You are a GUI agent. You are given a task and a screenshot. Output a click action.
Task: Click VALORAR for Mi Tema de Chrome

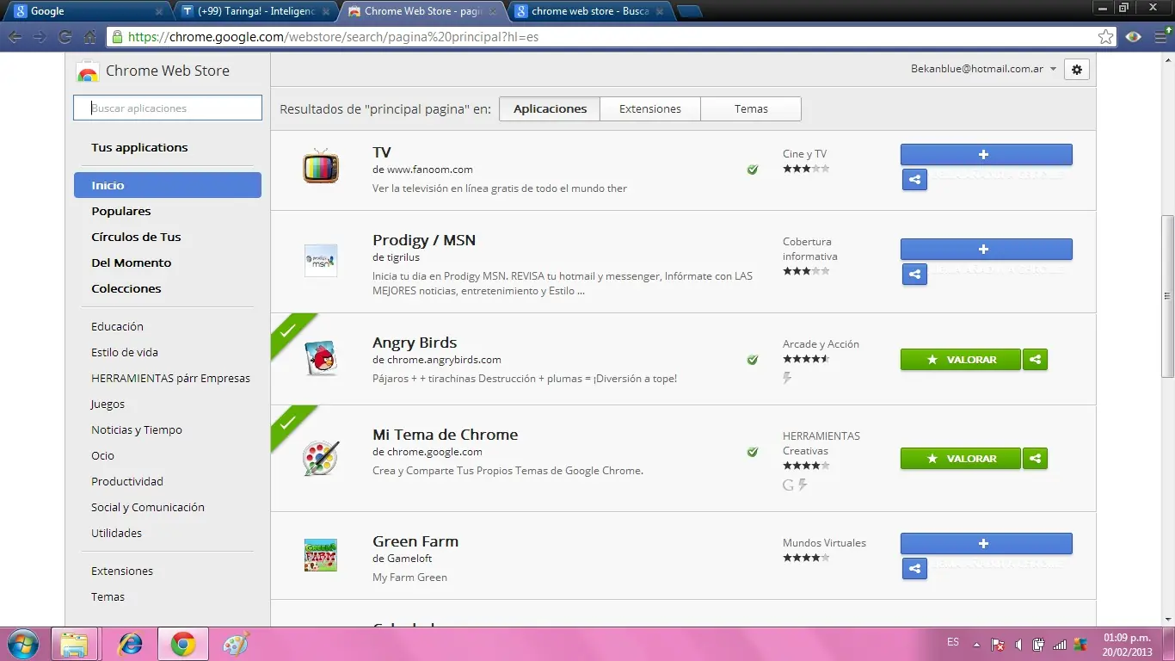(x=960, y=459)
